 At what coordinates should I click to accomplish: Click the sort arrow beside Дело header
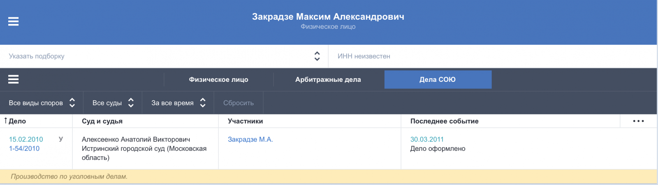click(x=6, y=121)
